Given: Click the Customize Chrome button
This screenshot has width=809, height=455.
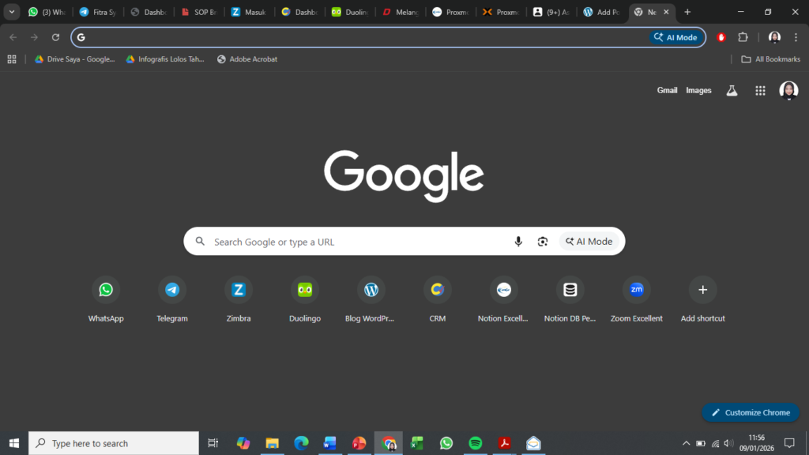Looking at the screenshot, I should click(751, 412).
